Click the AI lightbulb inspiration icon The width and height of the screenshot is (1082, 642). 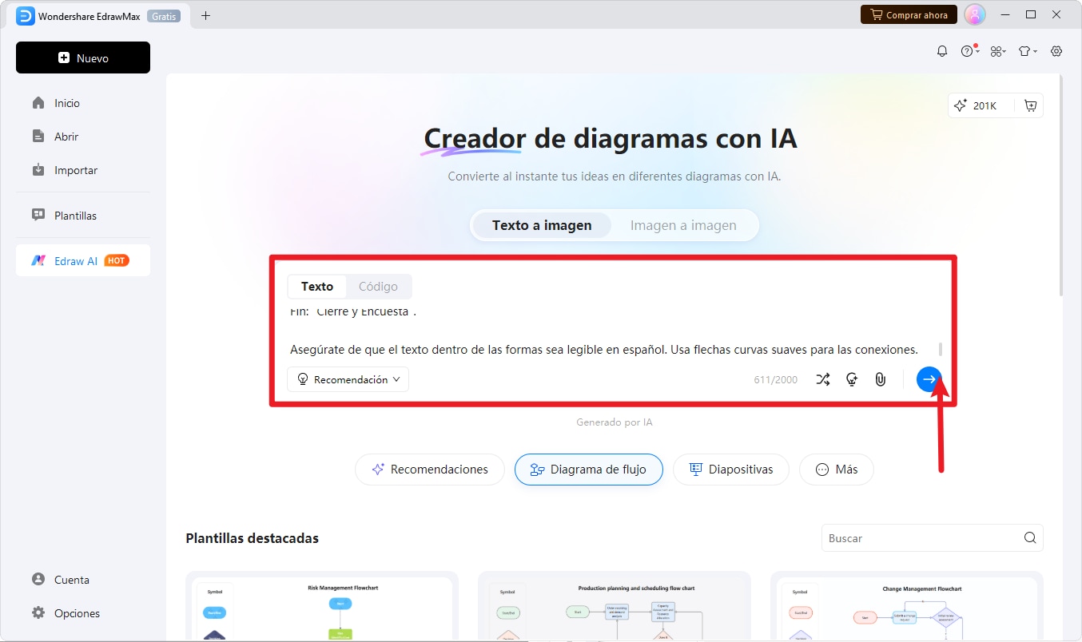tap(852, 379)
